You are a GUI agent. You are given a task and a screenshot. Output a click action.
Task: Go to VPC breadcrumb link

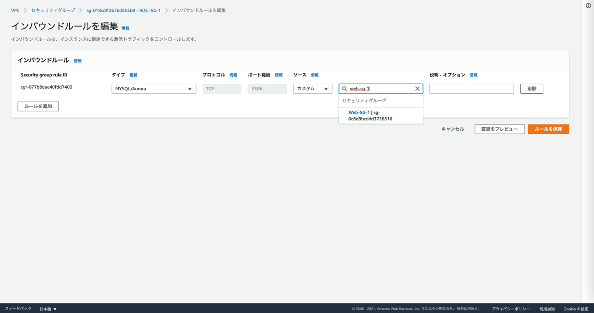[x=15, y=10]
